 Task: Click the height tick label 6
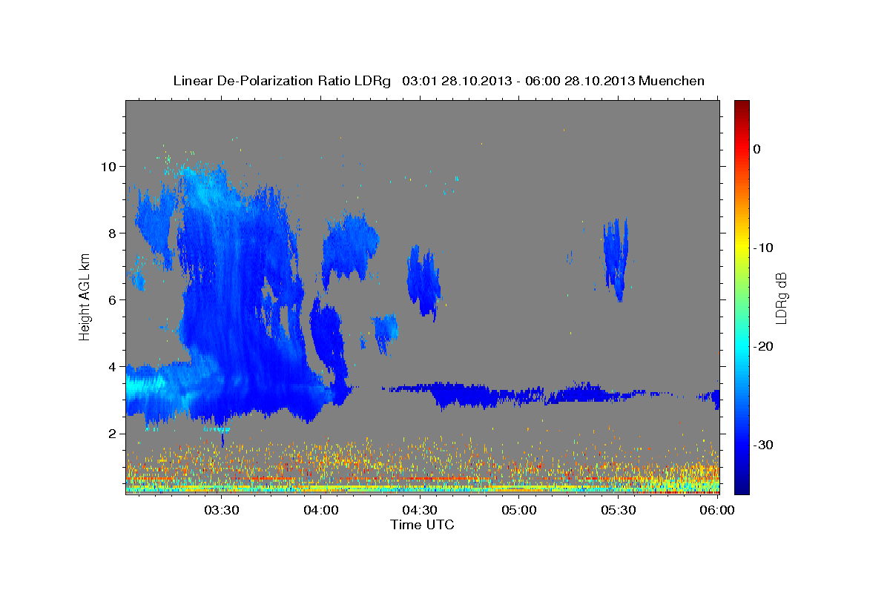pyautogui.click(x=114, y=299)
